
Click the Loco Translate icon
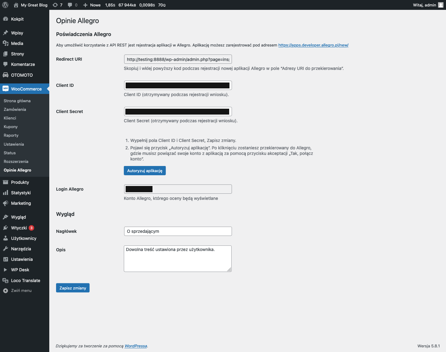click(6, 281)
